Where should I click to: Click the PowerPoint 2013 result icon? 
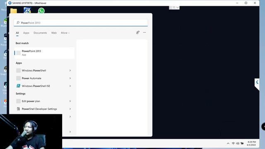click(18, 53)
